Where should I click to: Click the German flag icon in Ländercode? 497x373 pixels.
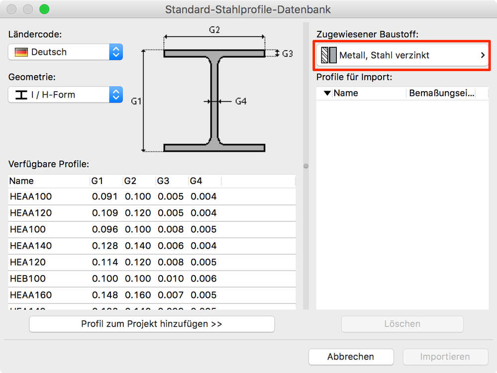pyautogui.click(x=21, y=52)
